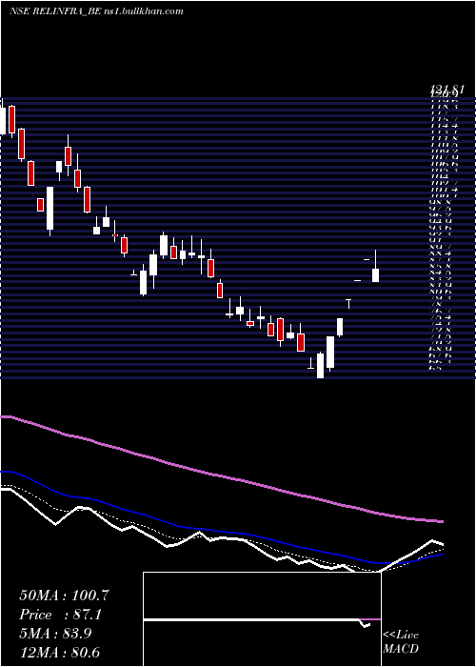Click the 12MA : 80.6 label
476x667 pixels.
(x=60, y=653)
